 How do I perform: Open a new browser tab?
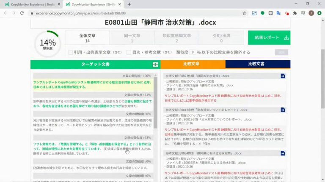coord(129,4)
